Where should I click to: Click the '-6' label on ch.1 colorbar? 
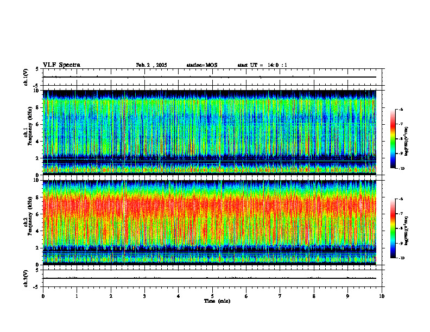400,109
